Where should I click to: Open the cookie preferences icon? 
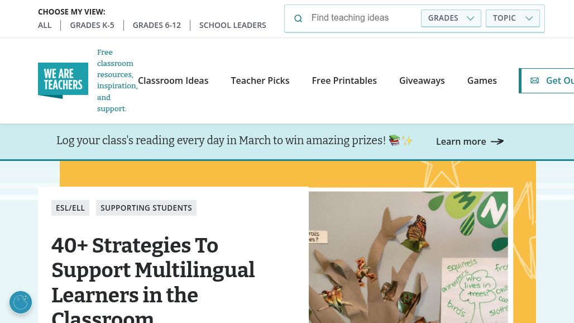pyautogui.click(x=21, y=302)
